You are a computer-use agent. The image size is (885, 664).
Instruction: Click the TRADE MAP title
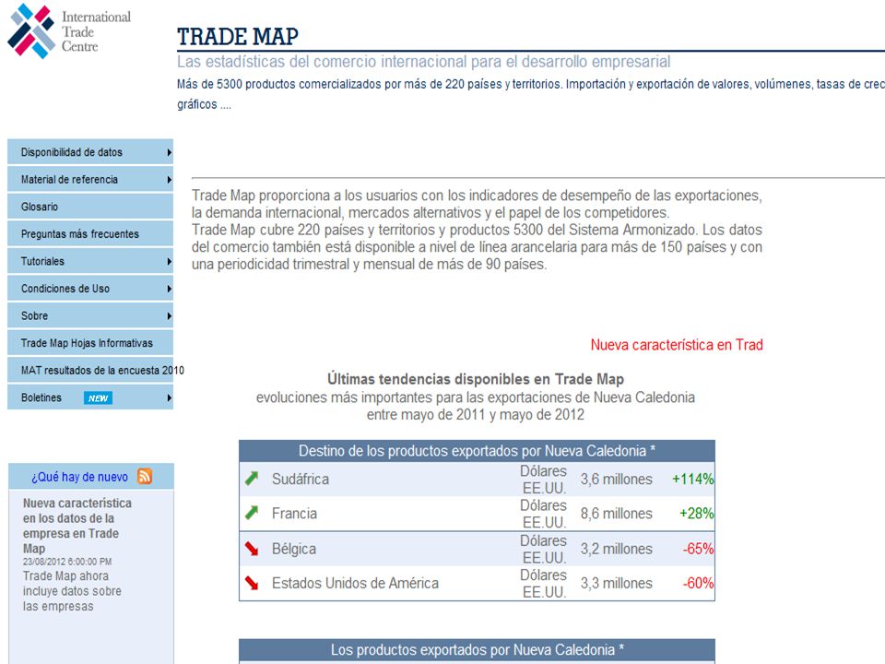[238, 37]
